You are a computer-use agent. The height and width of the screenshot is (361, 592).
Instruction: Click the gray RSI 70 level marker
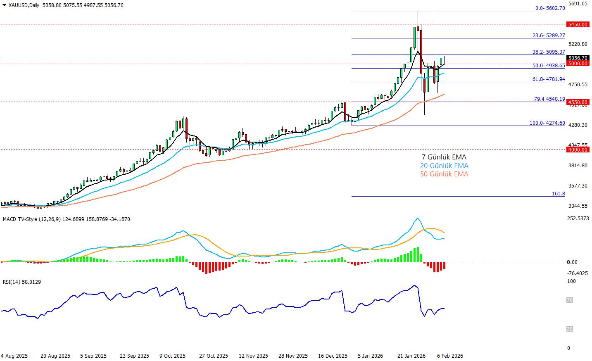569,300
